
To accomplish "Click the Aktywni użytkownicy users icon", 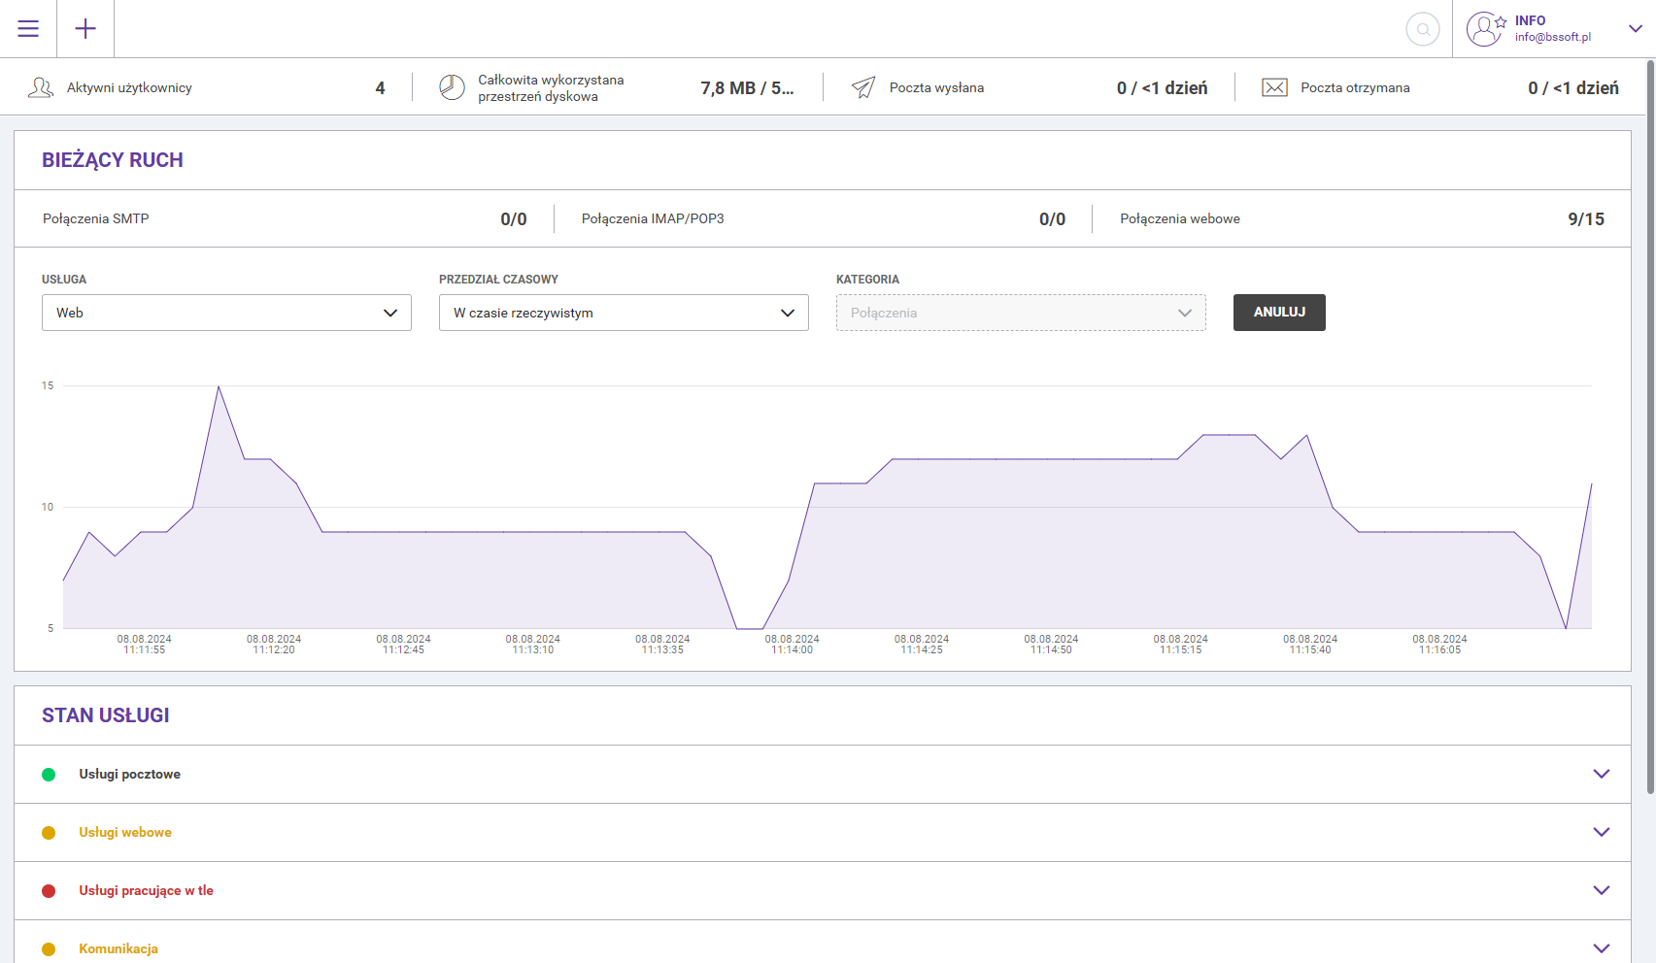I will pos(41,88).
